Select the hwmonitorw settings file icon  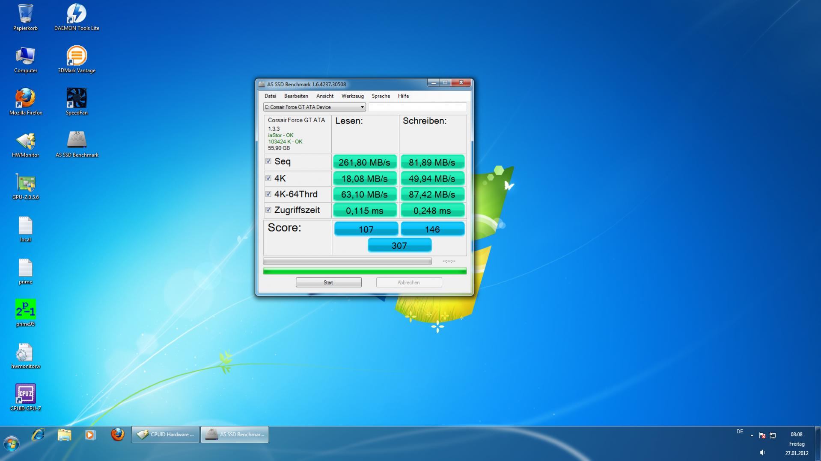point(25,355)
